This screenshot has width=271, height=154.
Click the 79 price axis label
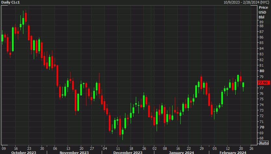[261, 77]
